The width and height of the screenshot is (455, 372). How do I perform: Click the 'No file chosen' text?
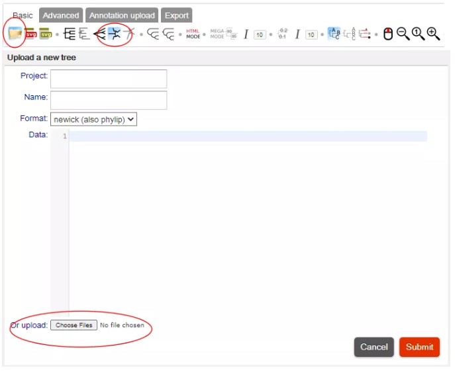(122, 325)
